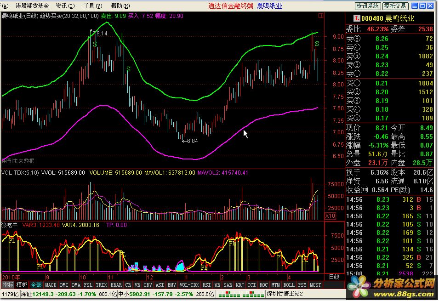Image resolution: width=439 pixels, height=301 pixels.
Task: Switch to the SAR indicator
Action: click(228, 285)
